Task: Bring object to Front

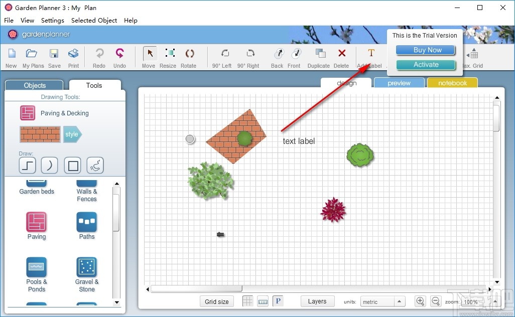Action: 295,55
